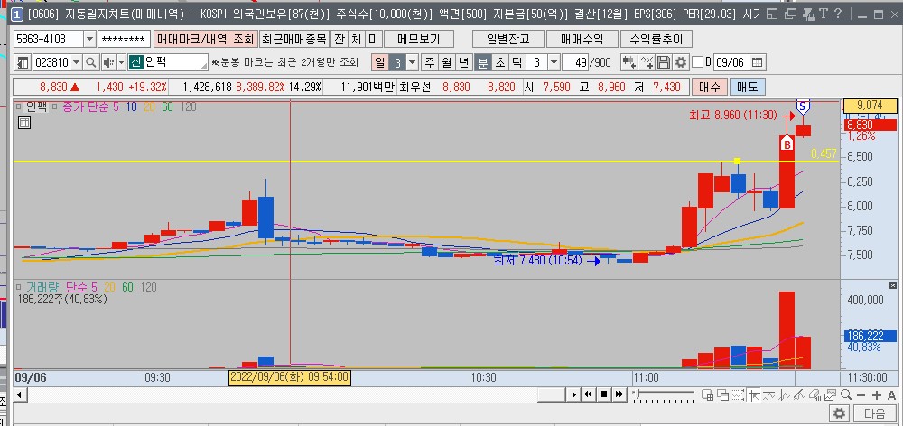903x426 pixels.
Task: Open help question mark in title bar
Action: tap(838, 14)
